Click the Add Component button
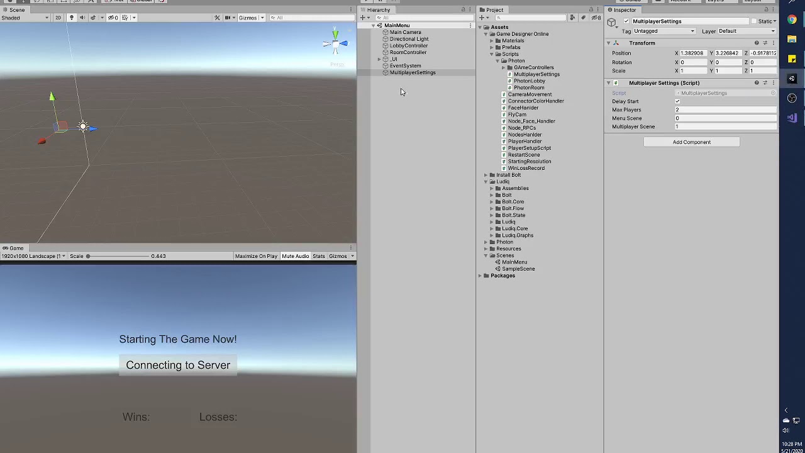805x453 pixels. 692,142
